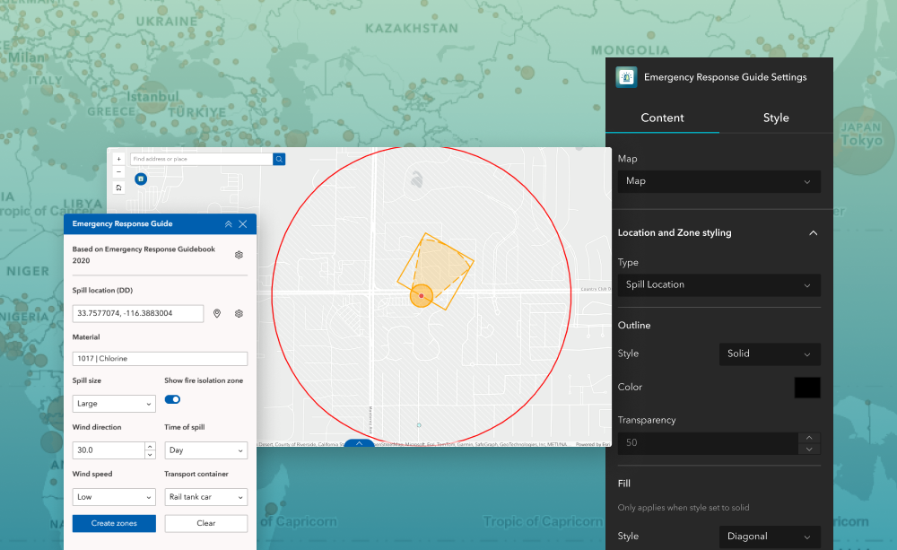Select the Content tab
This screenshot has width=897, height=550.
(662, 118)
